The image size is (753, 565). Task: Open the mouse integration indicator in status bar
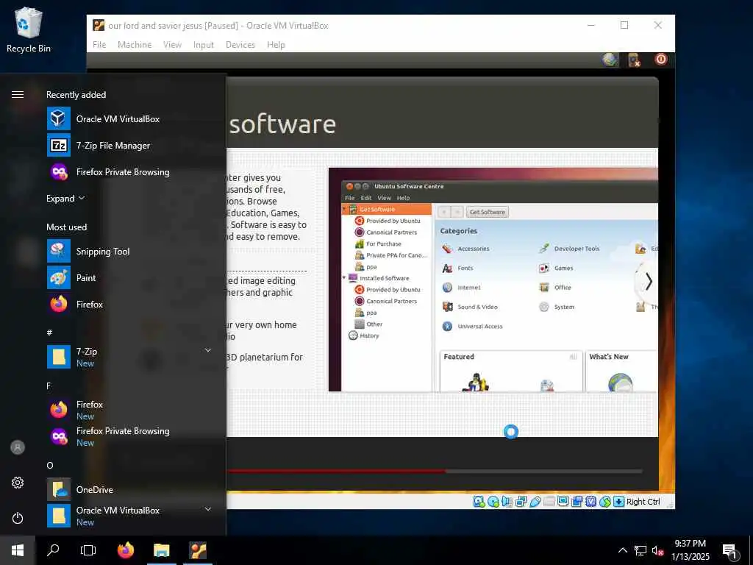(605, 502)
